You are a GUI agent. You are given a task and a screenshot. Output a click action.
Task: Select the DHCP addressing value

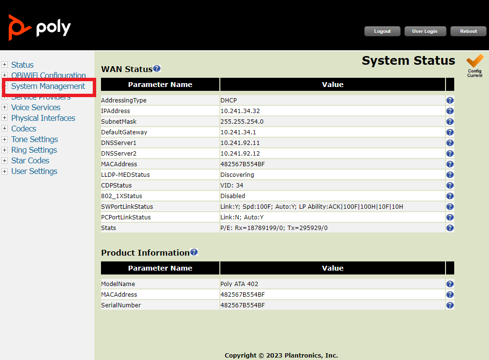pos(229,101)
